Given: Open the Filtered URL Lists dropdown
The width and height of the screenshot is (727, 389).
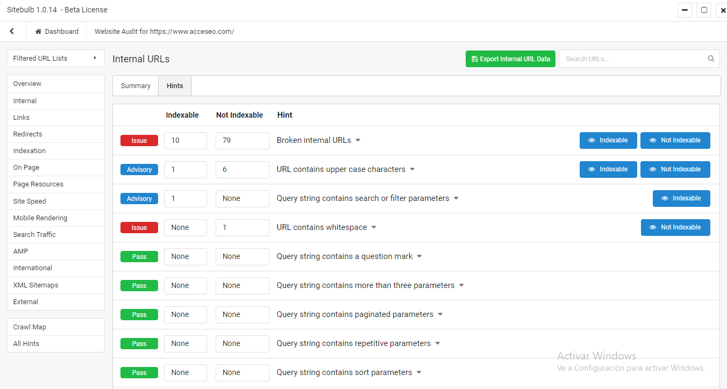Looking at the screenshot, I should [56, 59].
